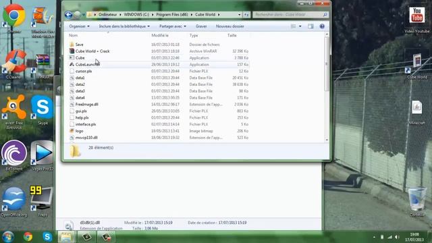Click the volume icon in system tray
Viewport: 432px width, 243px height.
(x=397, y=237)
